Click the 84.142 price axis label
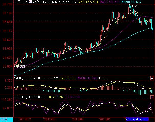155x122 pixels. [x=8, y=31]
